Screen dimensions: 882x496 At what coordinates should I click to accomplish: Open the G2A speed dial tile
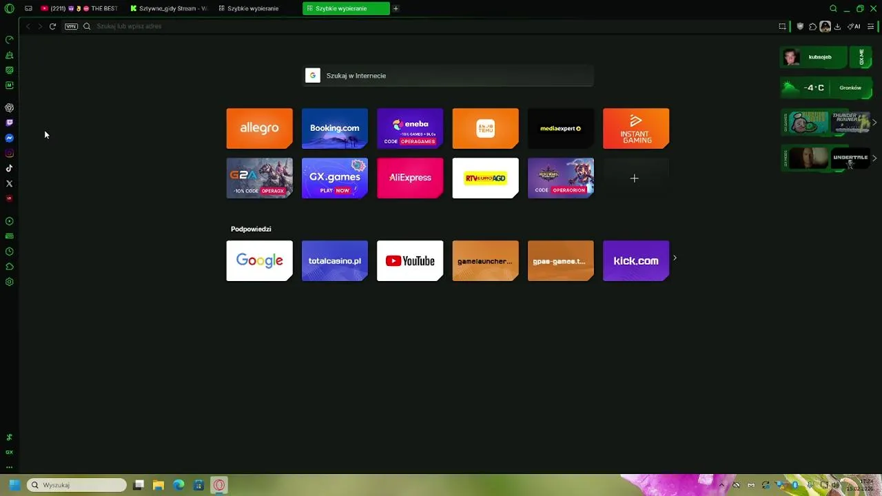point(259,178)
